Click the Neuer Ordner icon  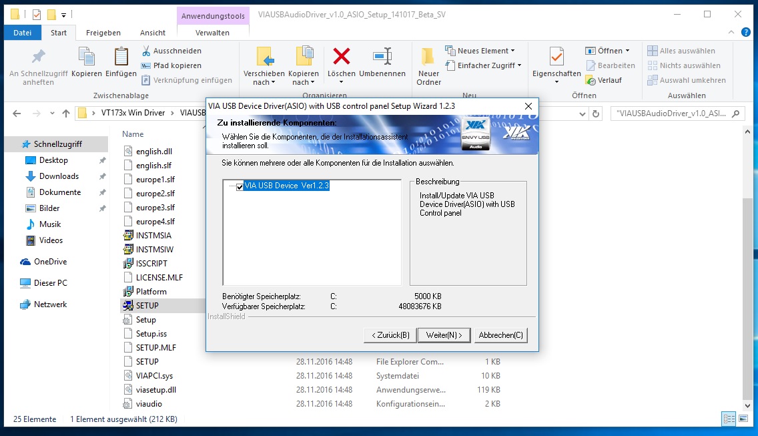click(428, 57)
